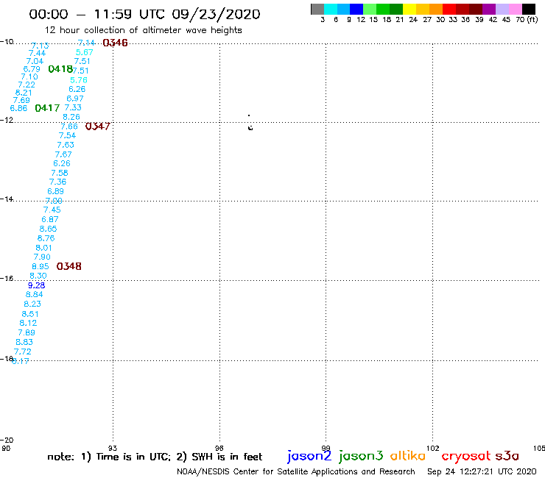This screenshot has width=545, height=478.
Task: Click the gray color legend swatch
Action: pyautogui.click(x=317, y=9)
